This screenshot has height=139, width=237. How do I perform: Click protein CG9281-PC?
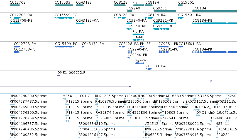tap(163, 52)
